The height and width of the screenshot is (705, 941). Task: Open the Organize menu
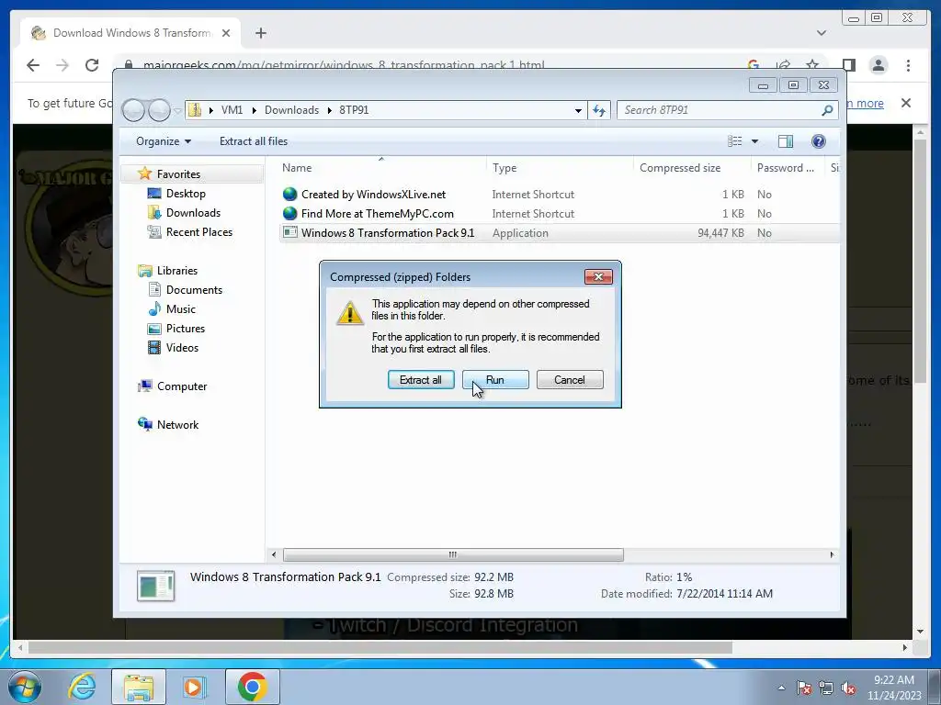coord(164,141)
